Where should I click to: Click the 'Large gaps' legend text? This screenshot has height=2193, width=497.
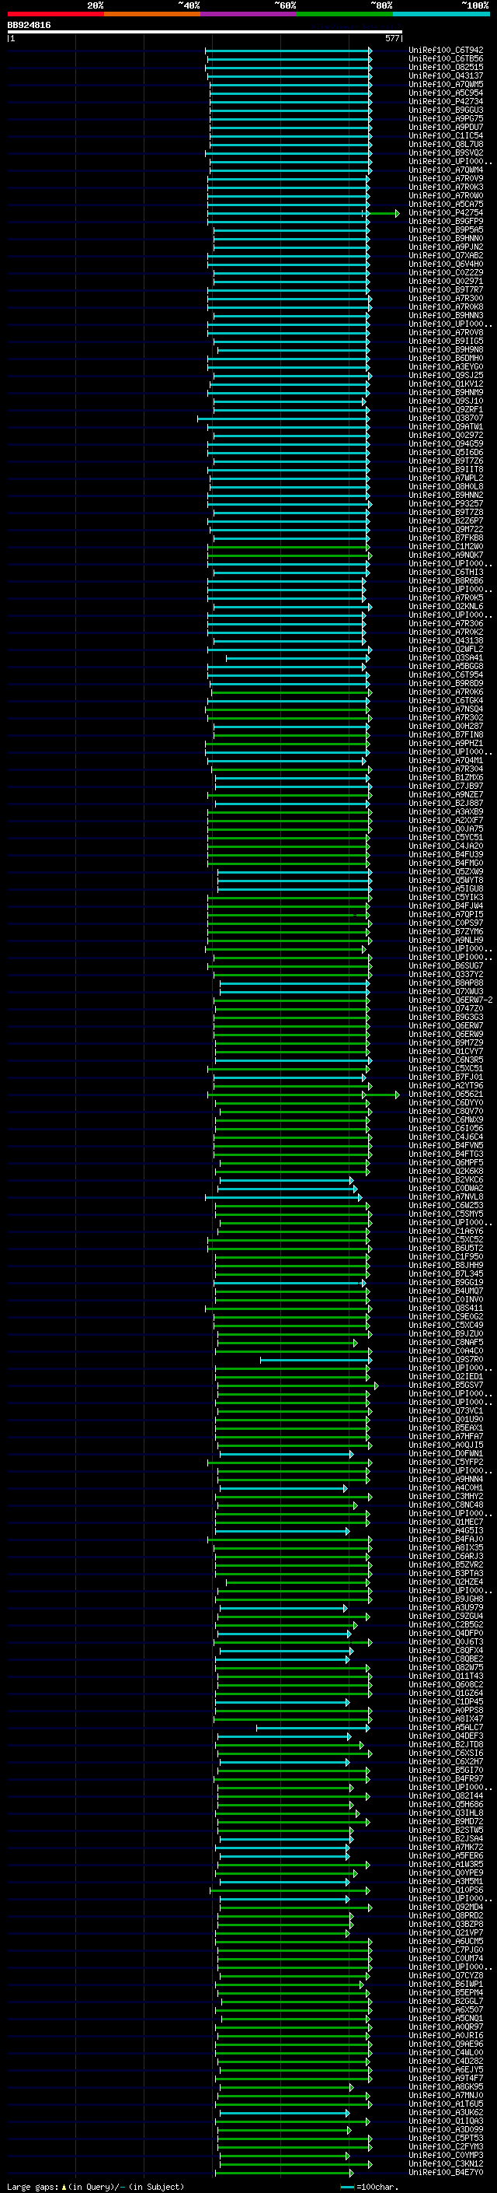[x=33, y=2186]
